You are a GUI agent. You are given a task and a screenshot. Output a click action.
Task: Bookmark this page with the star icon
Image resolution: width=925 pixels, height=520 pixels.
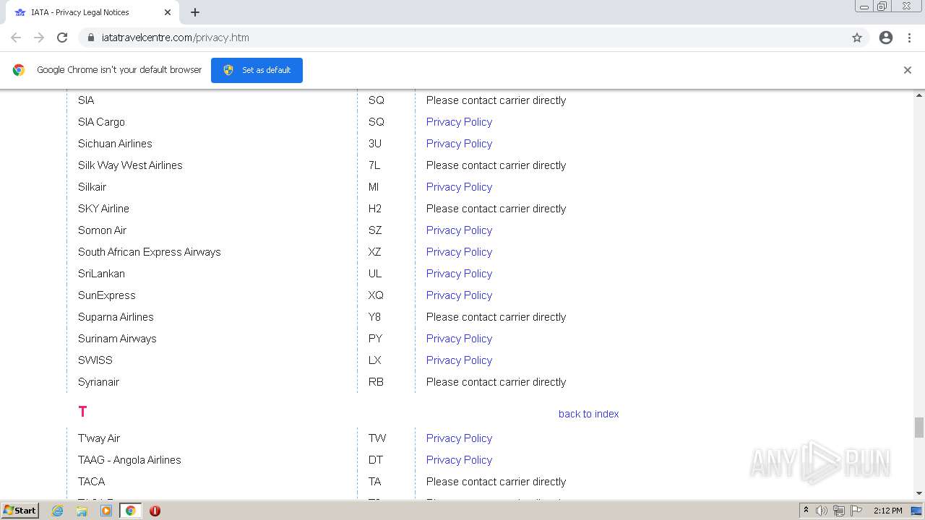857,38
